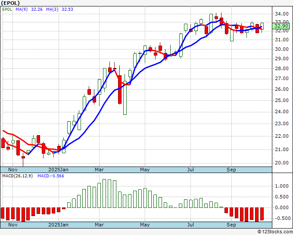Click the MACD(26,12,9) indicator label
Screen dimensions: 293x235
17,176
